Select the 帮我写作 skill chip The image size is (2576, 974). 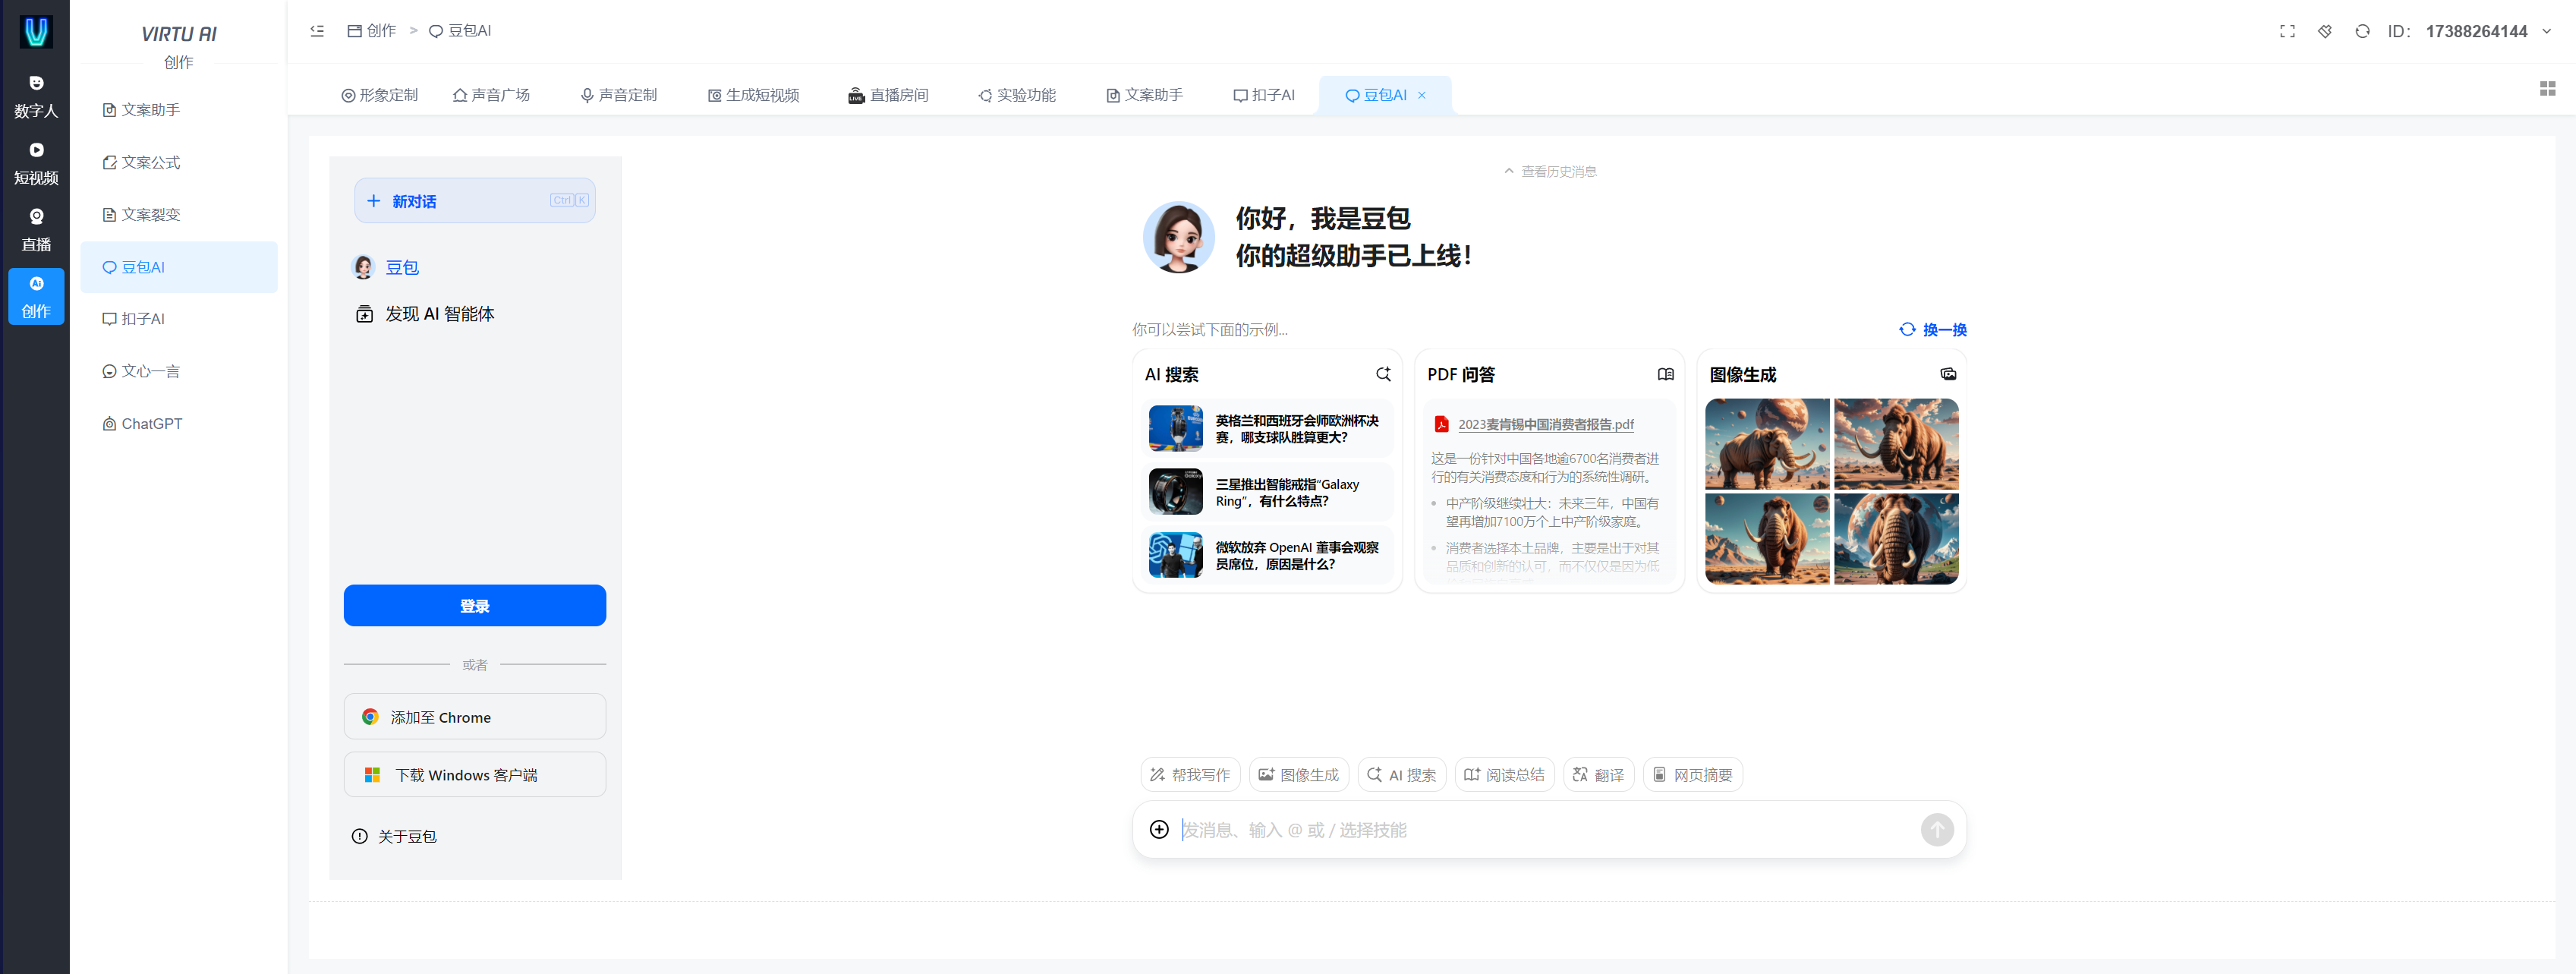1190,775
